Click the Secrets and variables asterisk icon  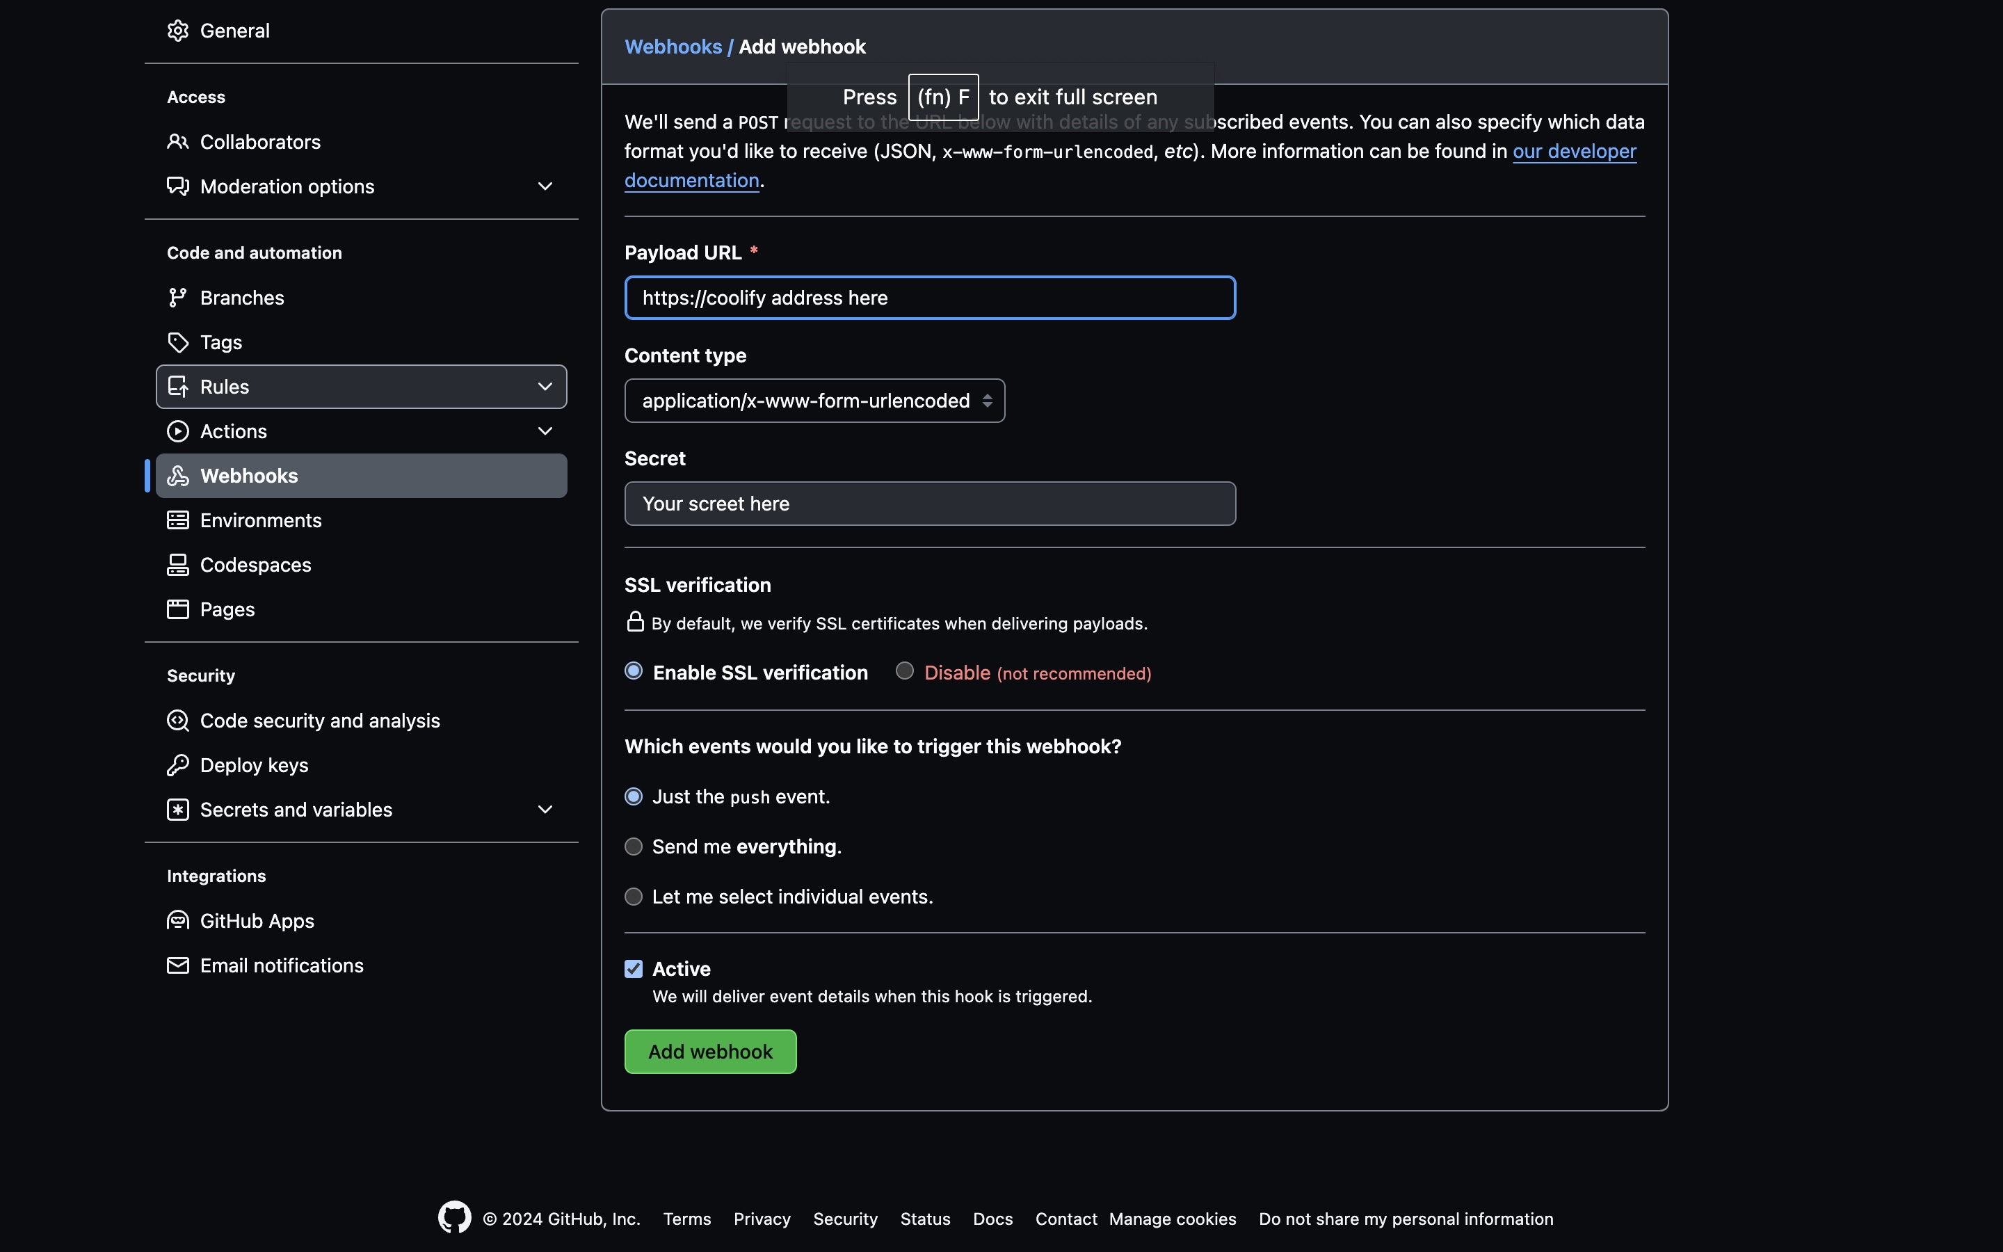[178, 810]
